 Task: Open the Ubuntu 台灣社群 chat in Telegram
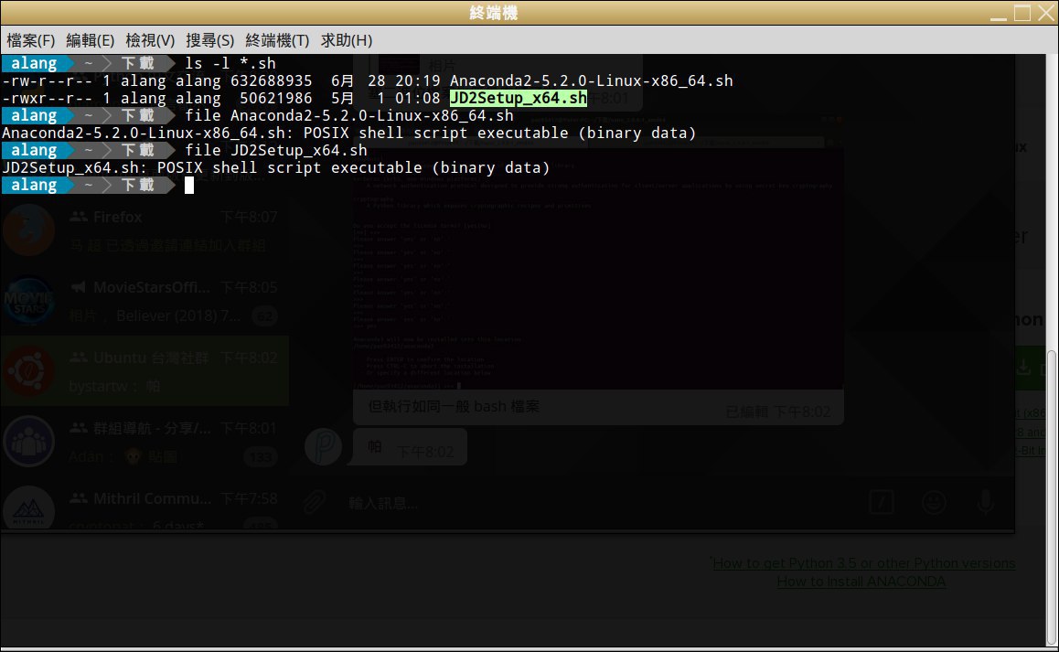pos(144,371)
